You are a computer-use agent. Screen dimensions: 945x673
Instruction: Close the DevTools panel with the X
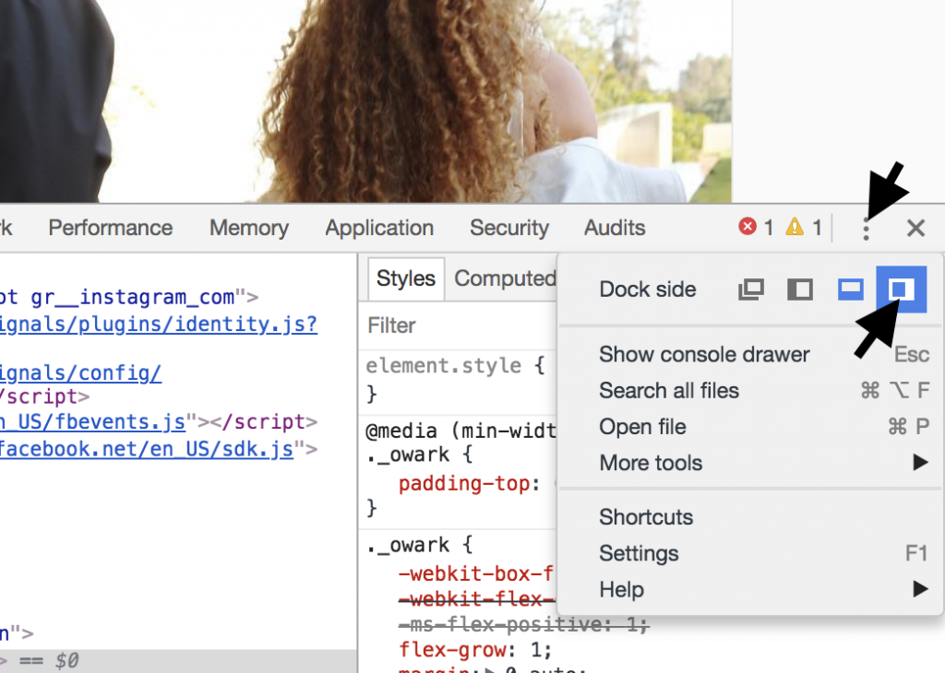915,228
